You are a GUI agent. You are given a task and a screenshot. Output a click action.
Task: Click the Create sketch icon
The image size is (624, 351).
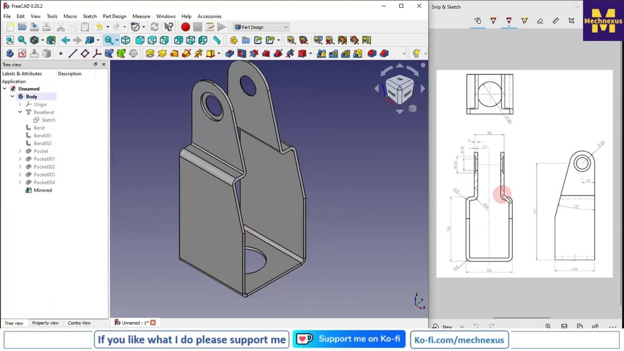(22, 54)
